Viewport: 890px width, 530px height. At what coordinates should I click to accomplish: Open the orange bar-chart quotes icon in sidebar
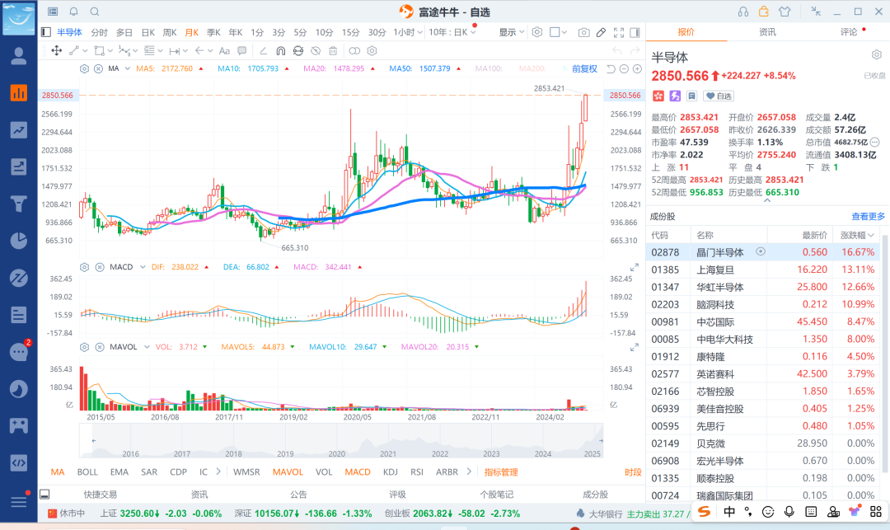19,93
